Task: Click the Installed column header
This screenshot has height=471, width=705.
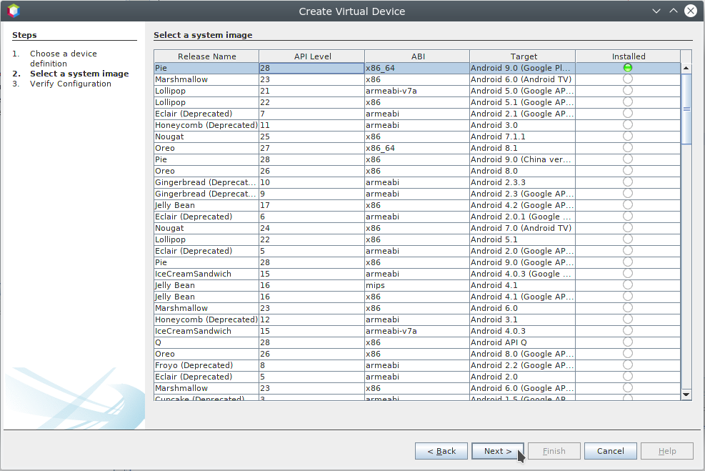Action: tap(628, 56)
